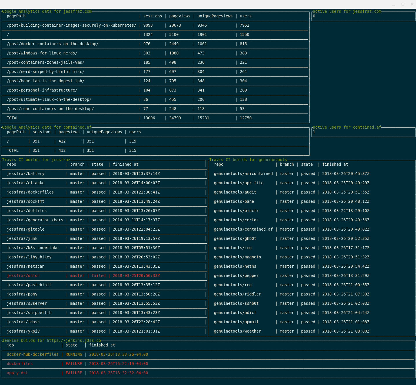Select genuinetools/riddler repo name

coord(238,294)
